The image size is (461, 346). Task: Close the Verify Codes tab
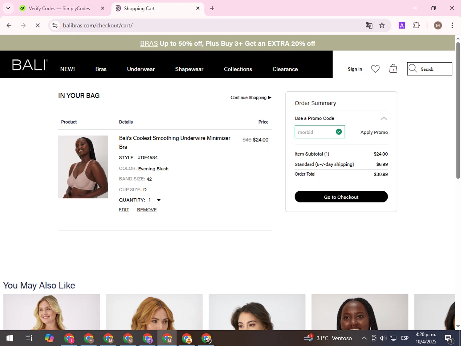point(103,8)
